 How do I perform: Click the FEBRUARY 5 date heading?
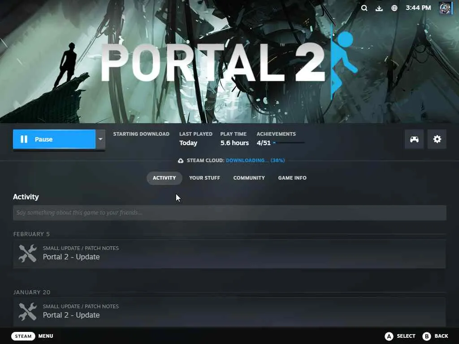(x=32, y=234)
